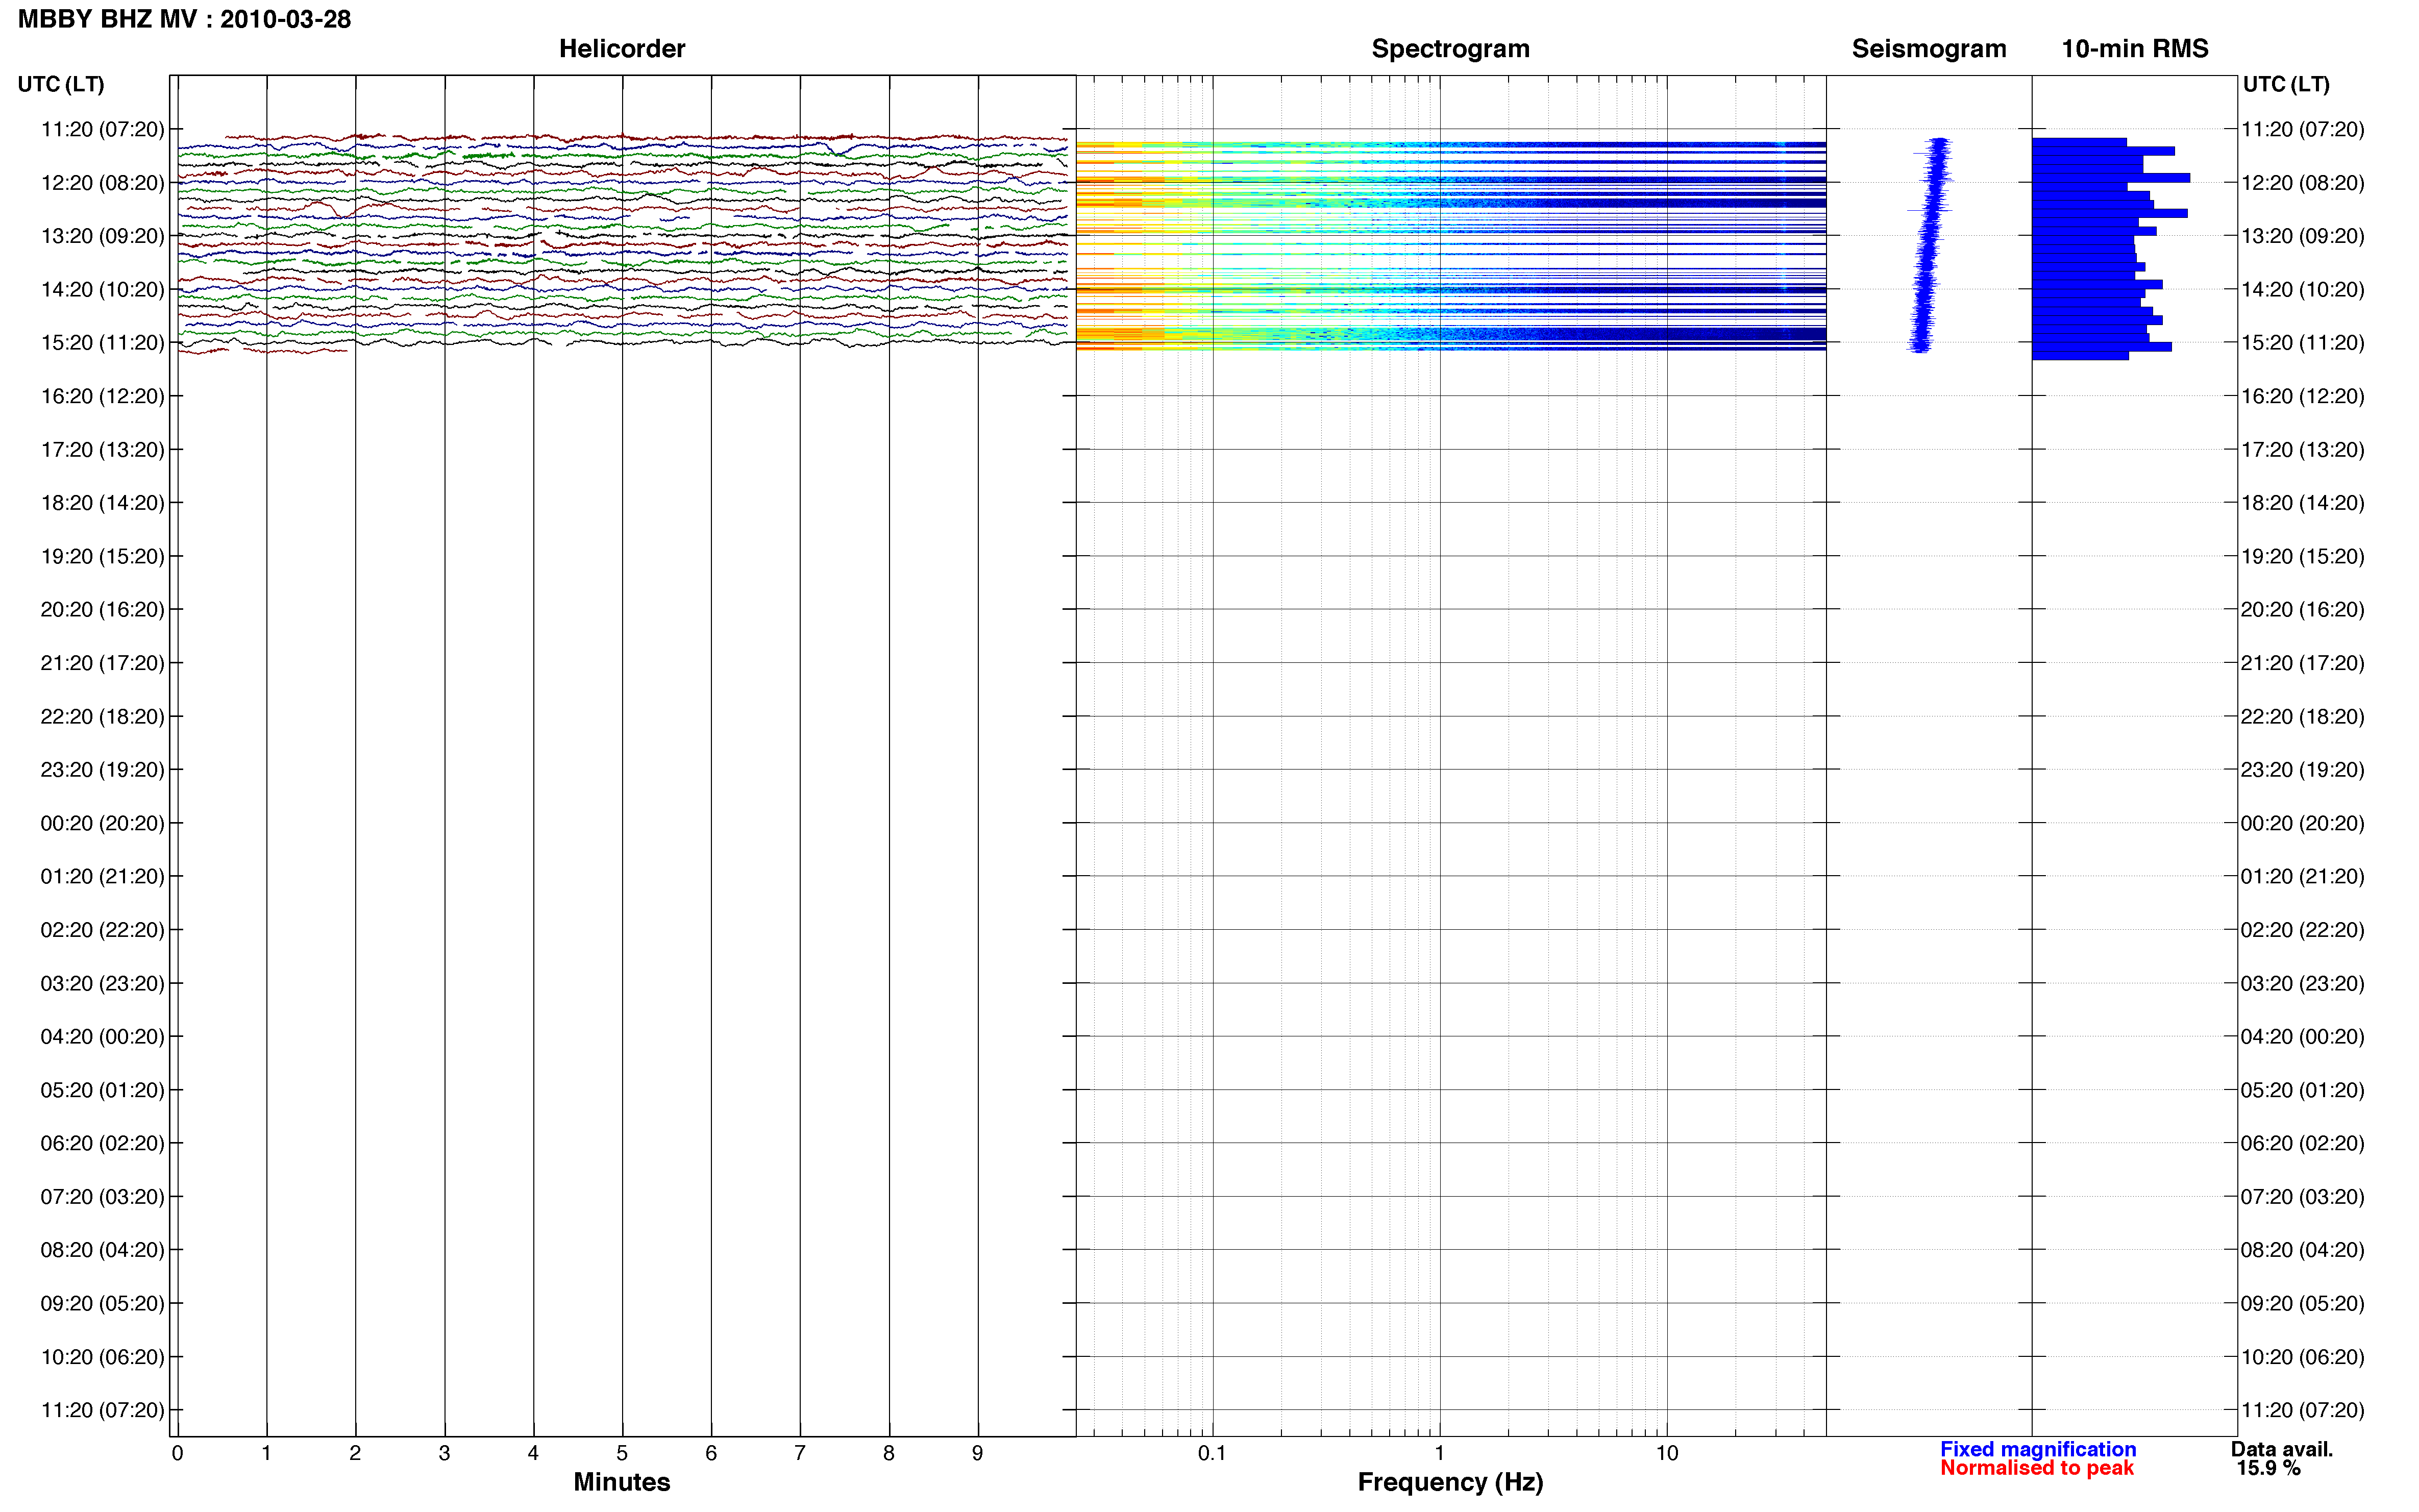Screen dimensions: 2419x1512
Task: Click left time label 00:20 (20:20)
Action: pos(102,823)
